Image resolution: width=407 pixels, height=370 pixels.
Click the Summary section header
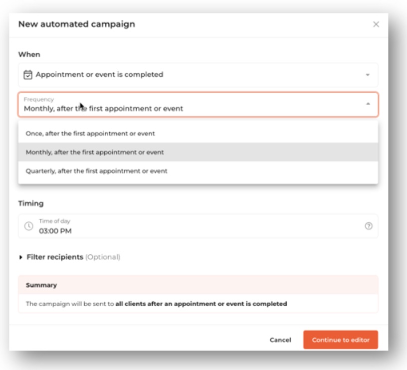41,285
